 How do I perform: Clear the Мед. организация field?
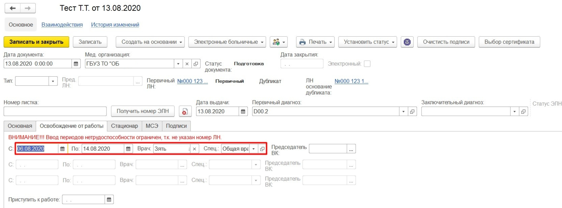(x=187, y=64)
